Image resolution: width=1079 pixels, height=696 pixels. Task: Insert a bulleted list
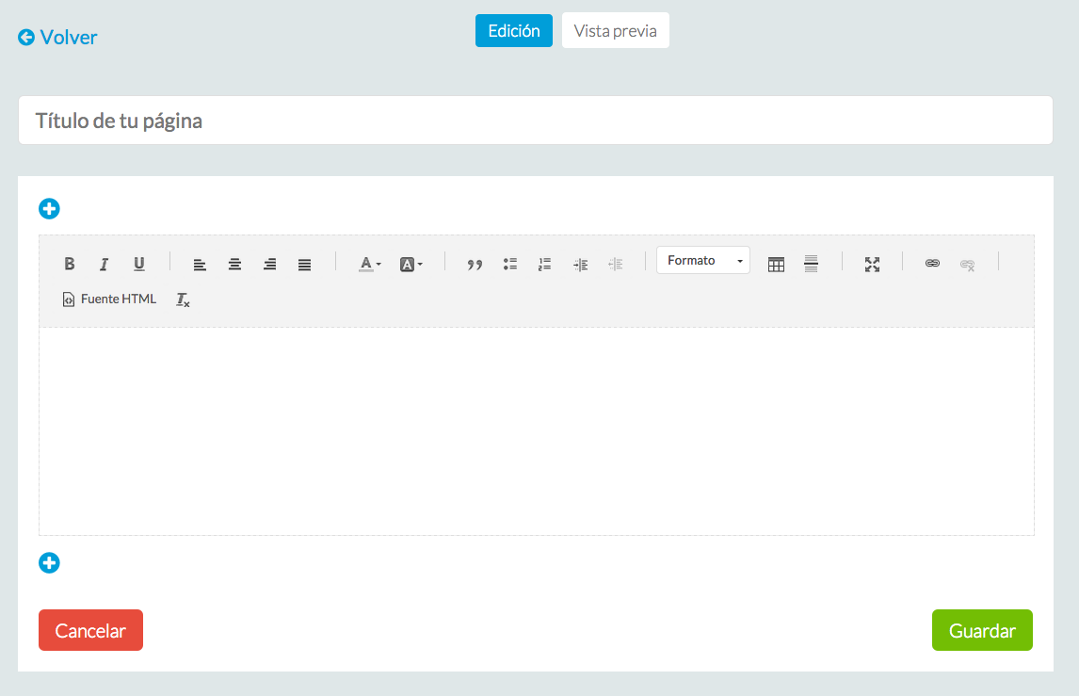pos(510,265)
